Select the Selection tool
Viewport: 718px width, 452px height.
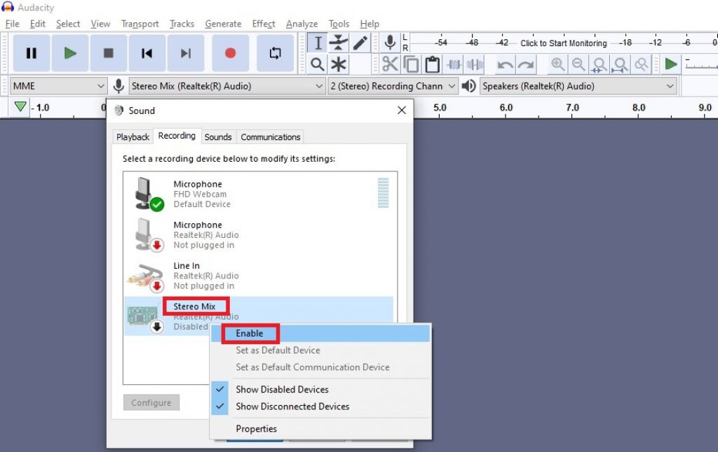click(317, 42)
